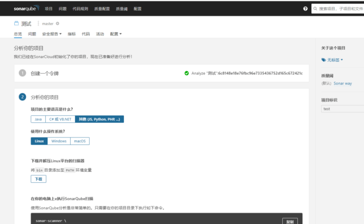Click the tag icon beside 无标签

[x=324, y=60]
